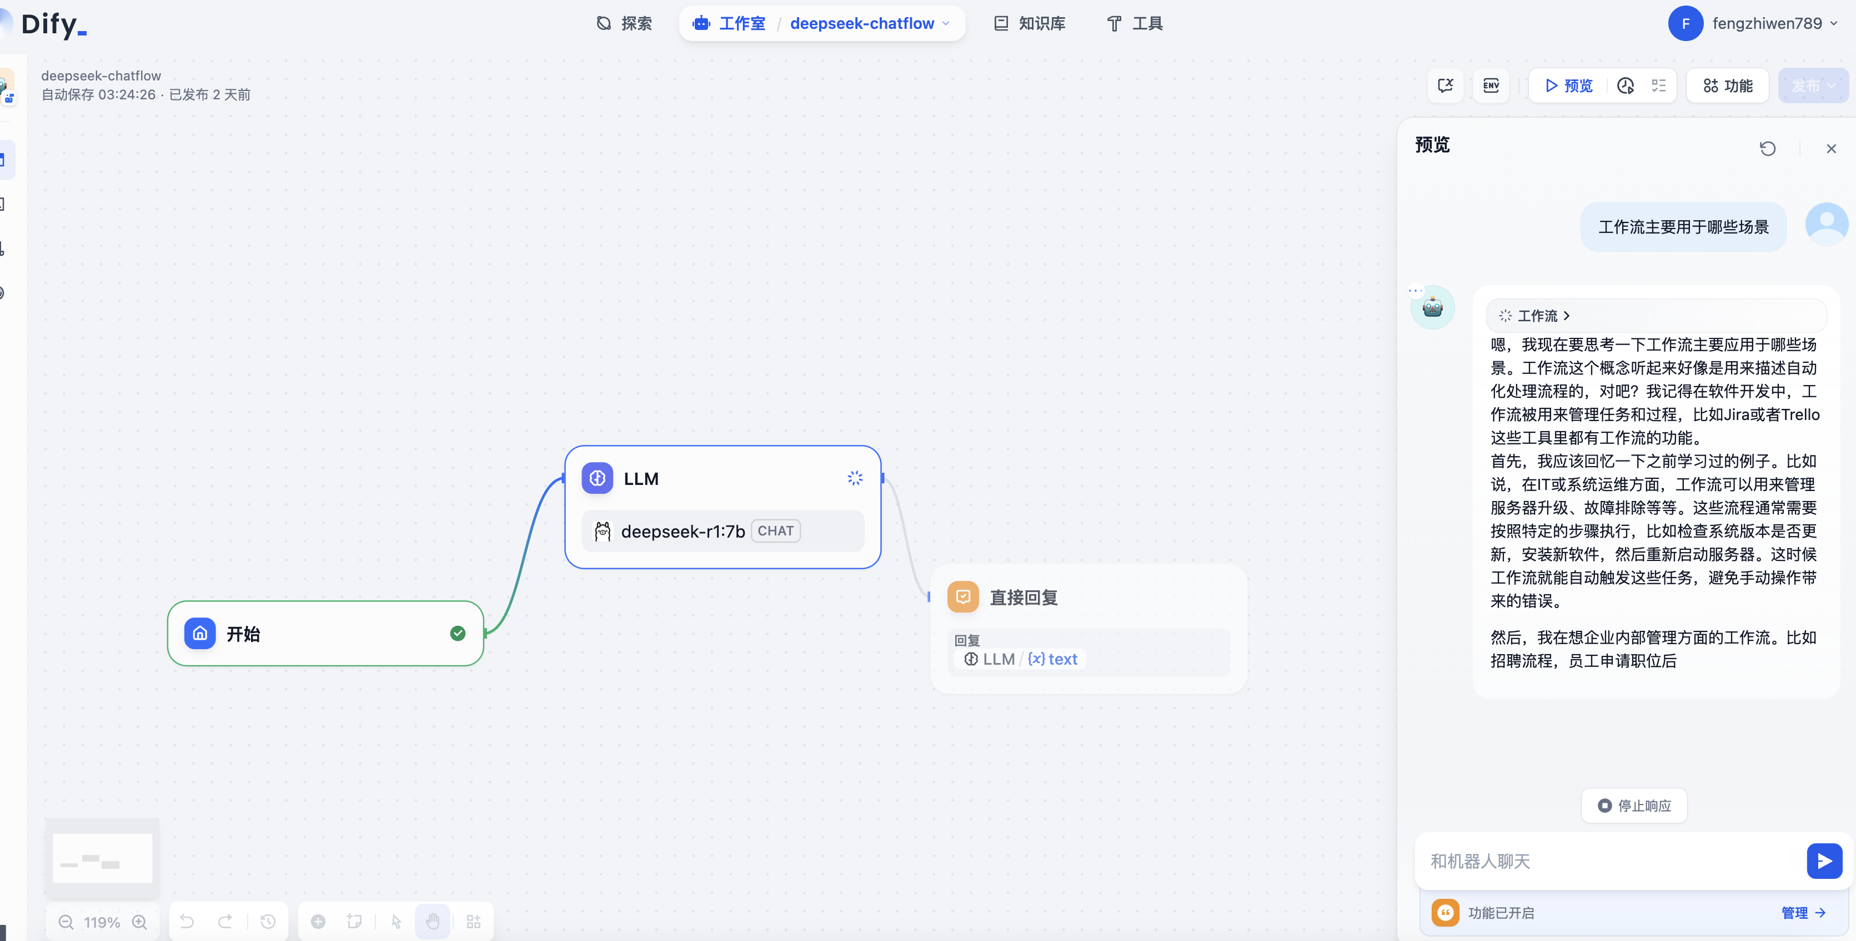Click the 功能 features button
Viewport: 1856px width, 941px height.
pyautogui.click(x=1727, y=85)
